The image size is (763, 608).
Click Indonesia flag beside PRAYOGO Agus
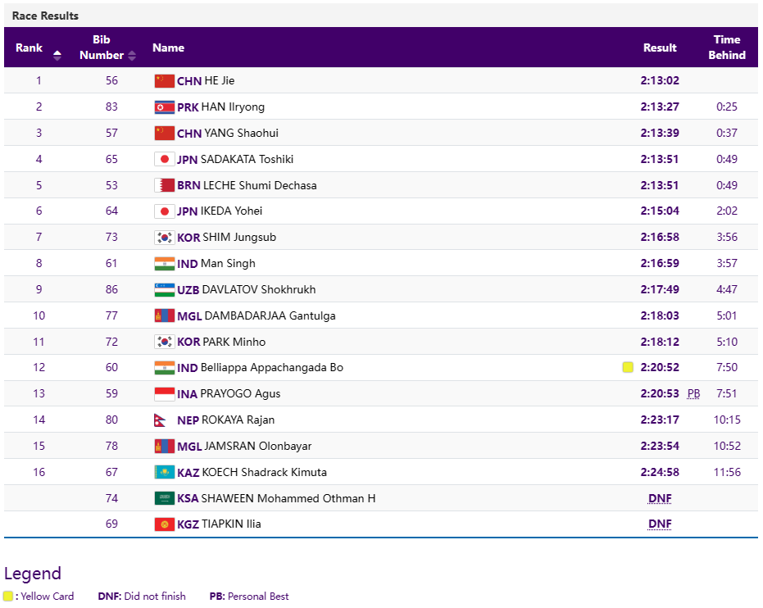(x=165, y=394)
